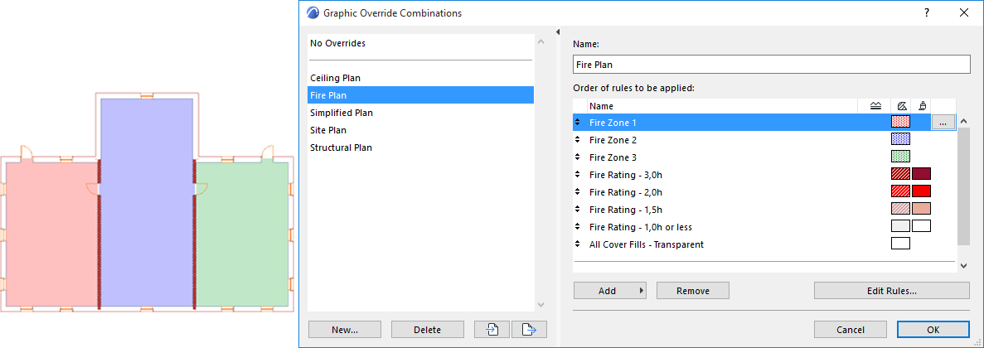This screenshot has height=348, width=984.
Task: Click the fill override column header icon
Action: tap(900, 106)
